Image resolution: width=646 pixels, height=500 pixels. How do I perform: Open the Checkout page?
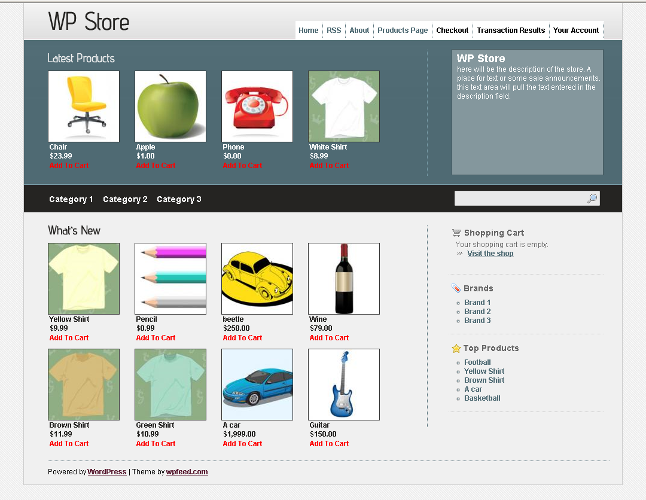coord(452,30)
